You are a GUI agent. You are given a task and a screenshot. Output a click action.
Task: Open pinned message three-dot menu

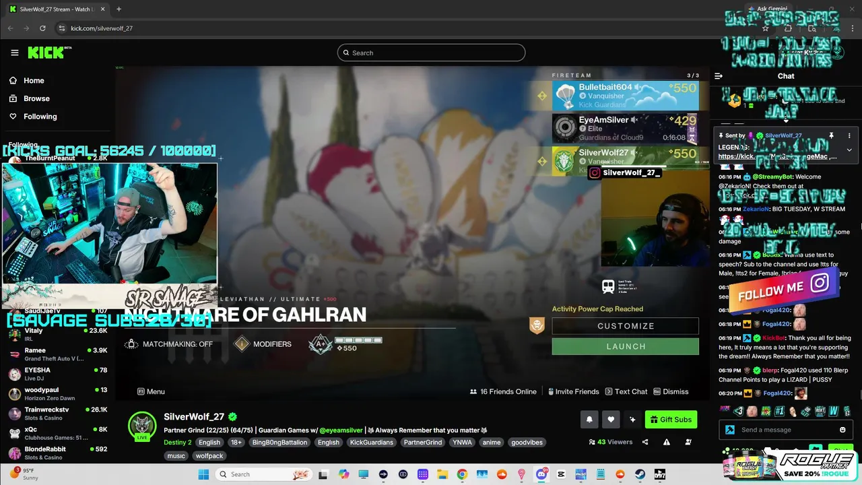click(x=849, y=135)
